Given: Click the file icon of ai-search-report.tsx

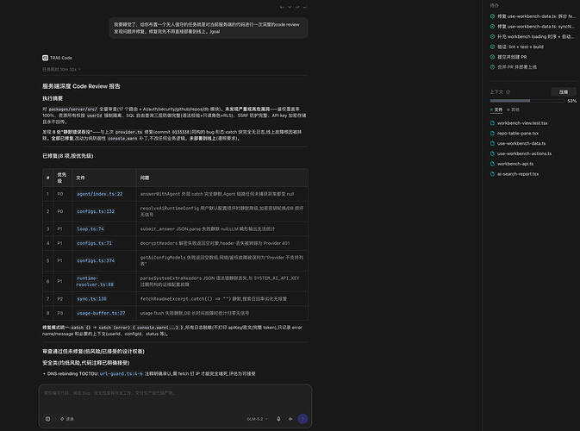Looking at the screenshot, I should coord(492,174).
